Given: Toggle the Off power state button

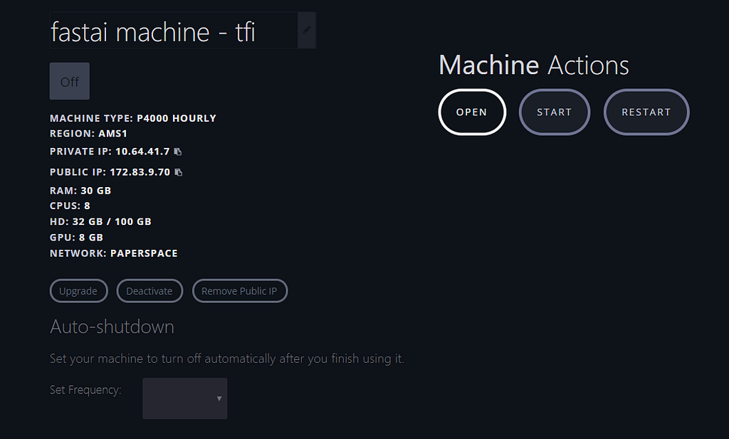Looking at the screenshot, I should pyautogui.click(x=70, y=82).
